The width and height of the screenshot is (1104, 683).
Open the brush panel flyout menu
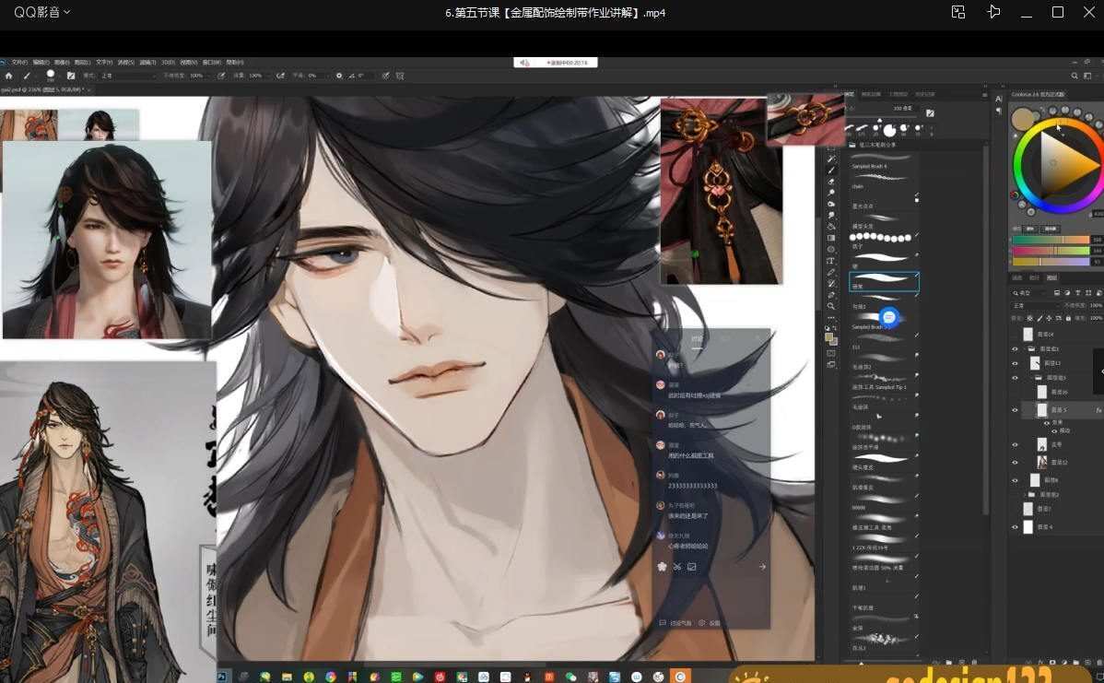click(x=984, y=94)
